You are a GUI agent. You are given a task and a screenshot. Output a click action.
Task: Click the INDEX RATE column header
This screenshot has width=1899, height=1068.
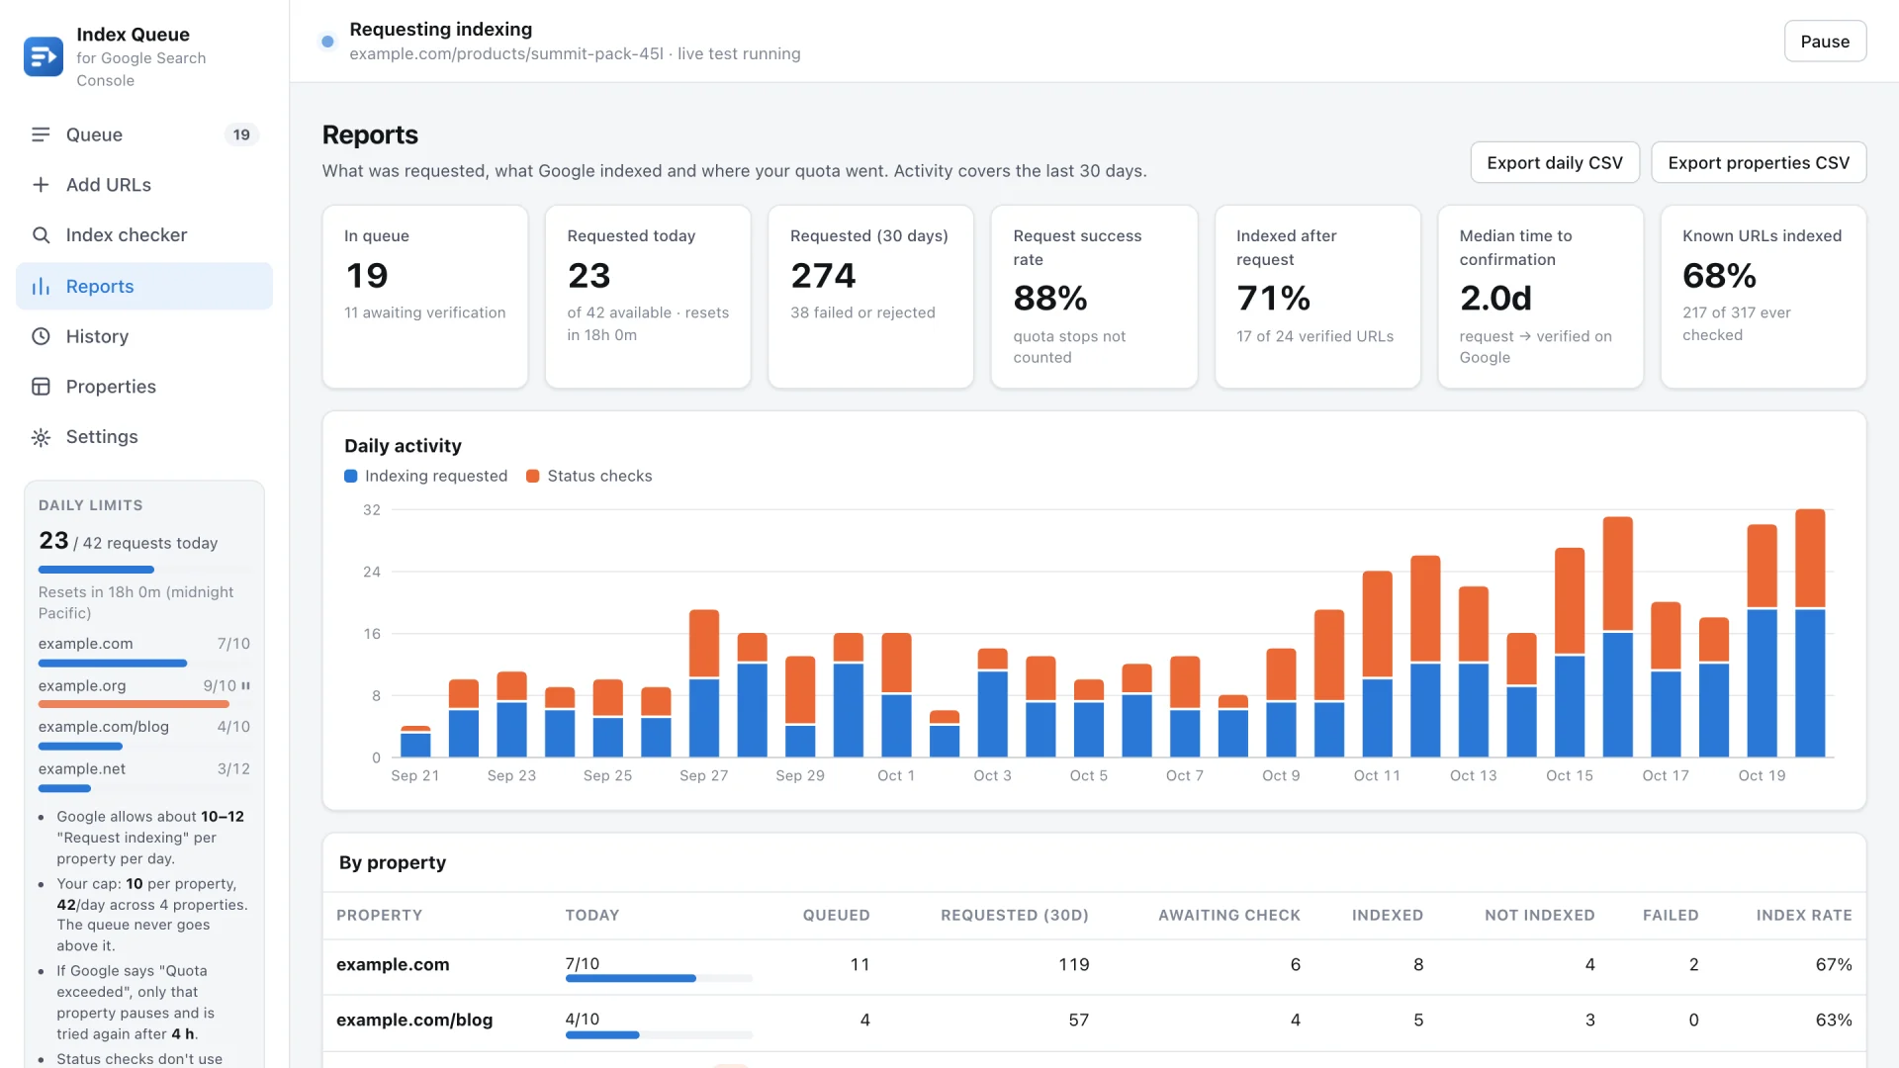[x=1803, y=916]
